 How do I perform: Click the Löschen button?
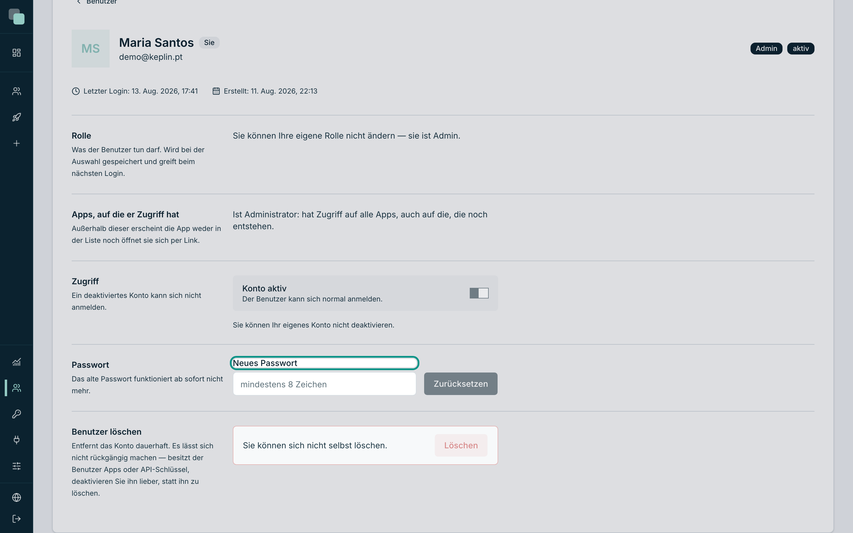tap(461, 445)
